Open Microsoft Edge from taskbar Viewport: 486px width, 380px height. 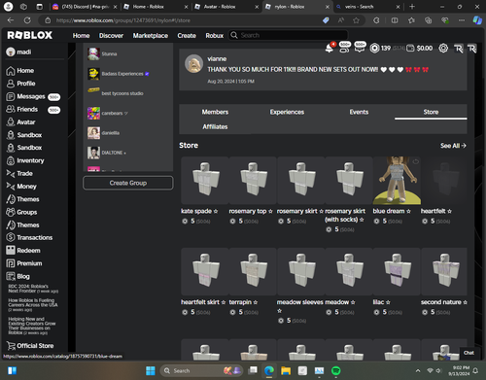[x=269, y=370]
